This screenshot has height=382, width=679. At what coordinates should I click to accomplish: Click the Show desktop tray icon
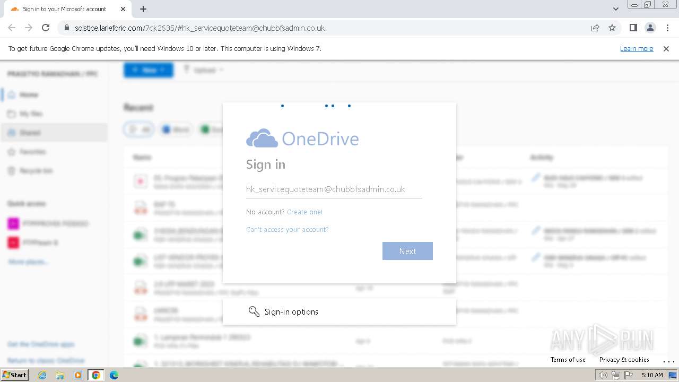673,375
